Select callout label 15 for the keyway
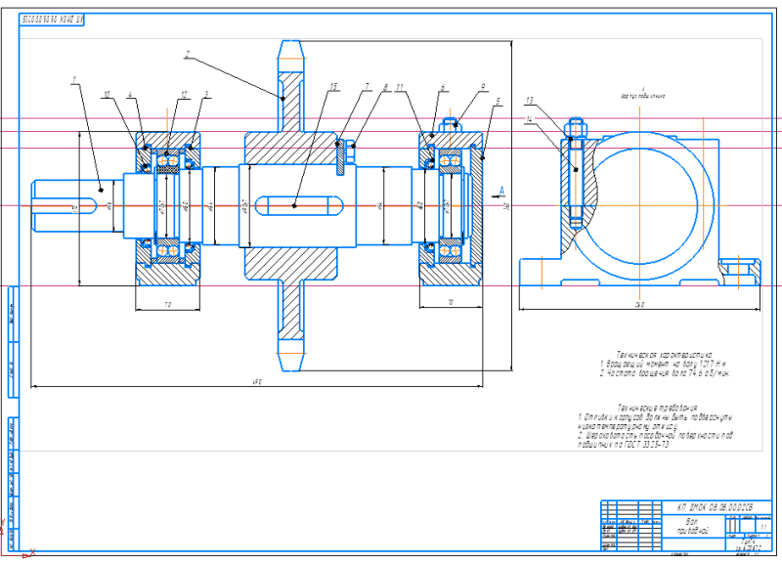 [333, 87]
